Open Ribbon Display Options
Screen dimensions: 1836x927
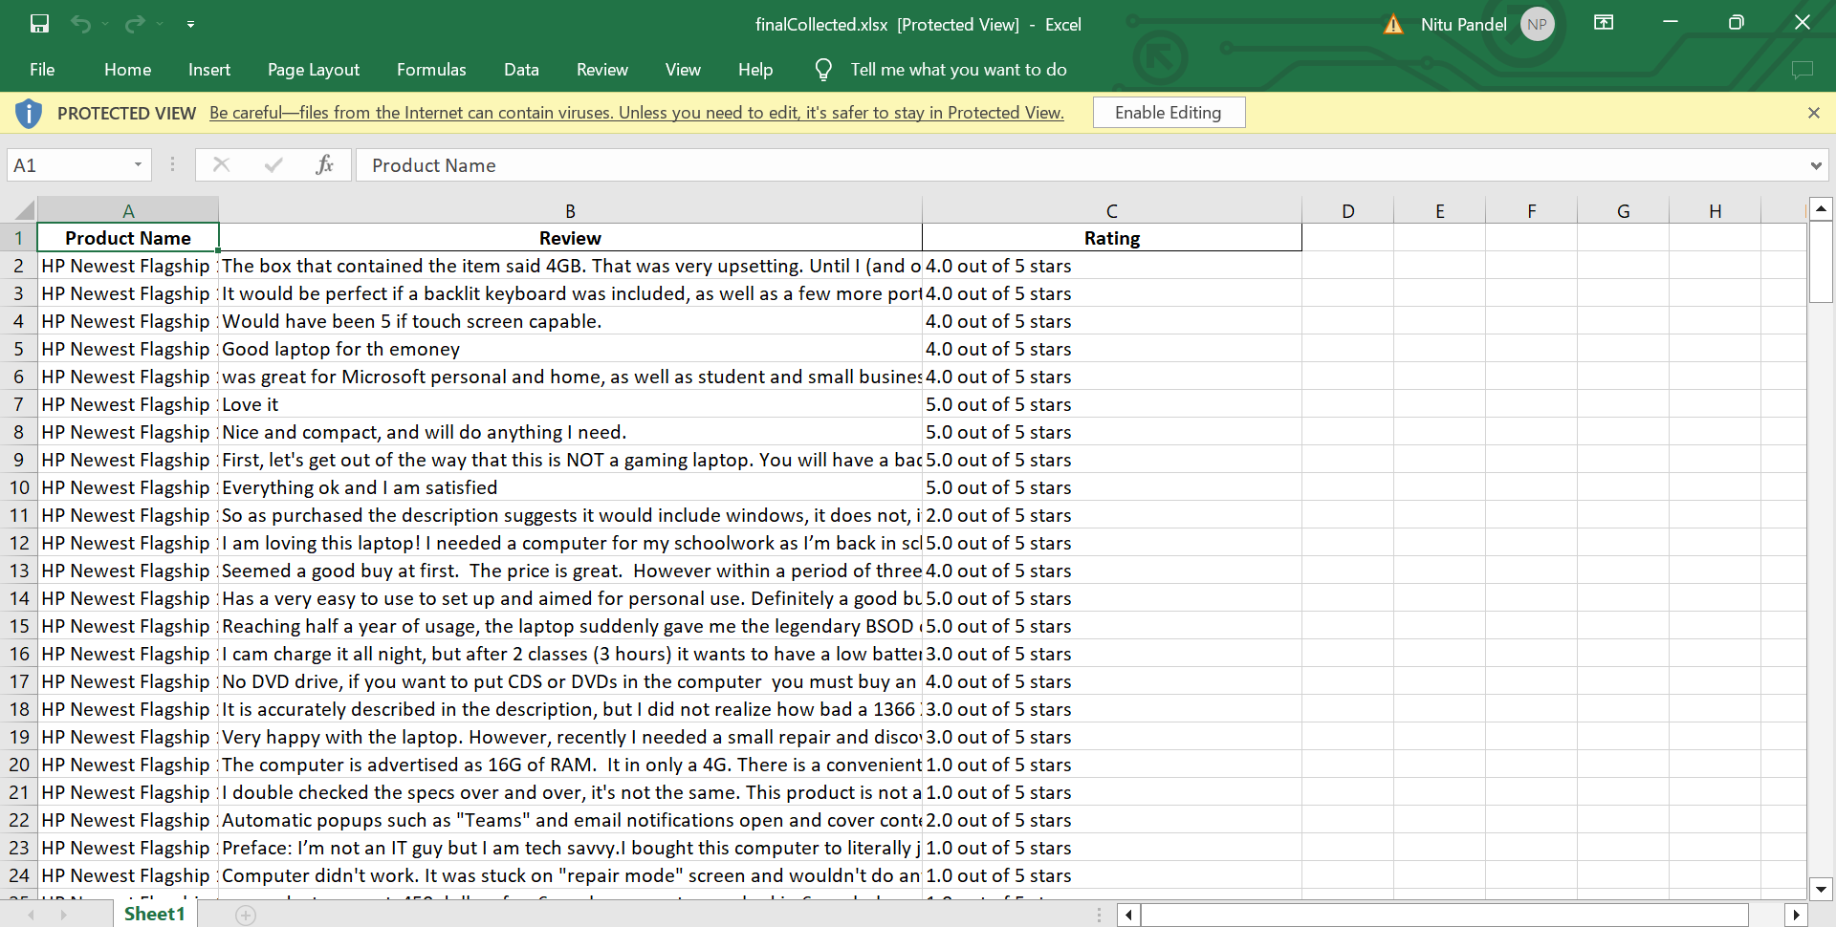coord(1604,22)
